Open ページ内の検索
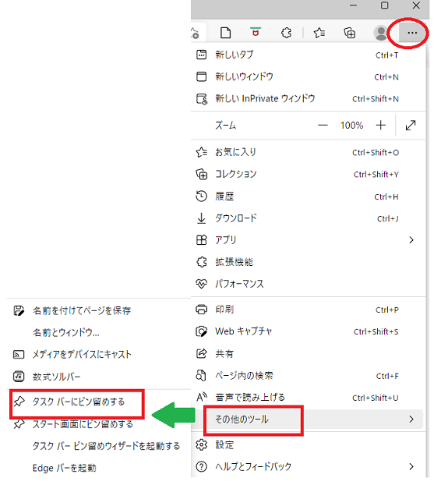Viewport: 434px width, 485px height. coord(308,376)
